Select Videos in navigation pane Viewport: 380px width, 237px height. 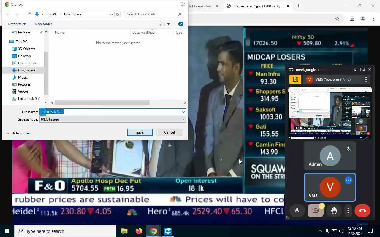point(23,92)
